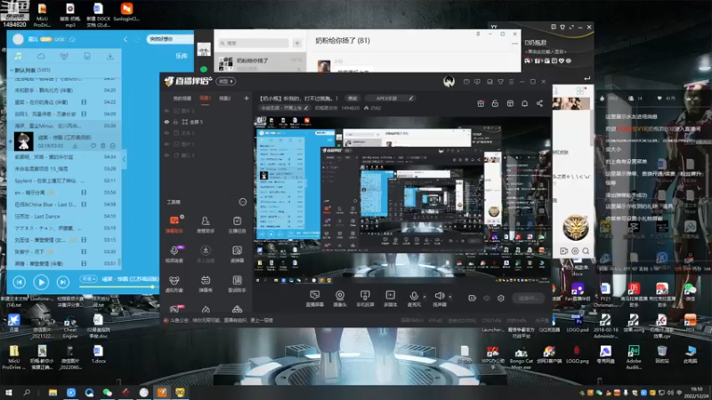Open the cloud music tab
712x400 pixels.
41,56
